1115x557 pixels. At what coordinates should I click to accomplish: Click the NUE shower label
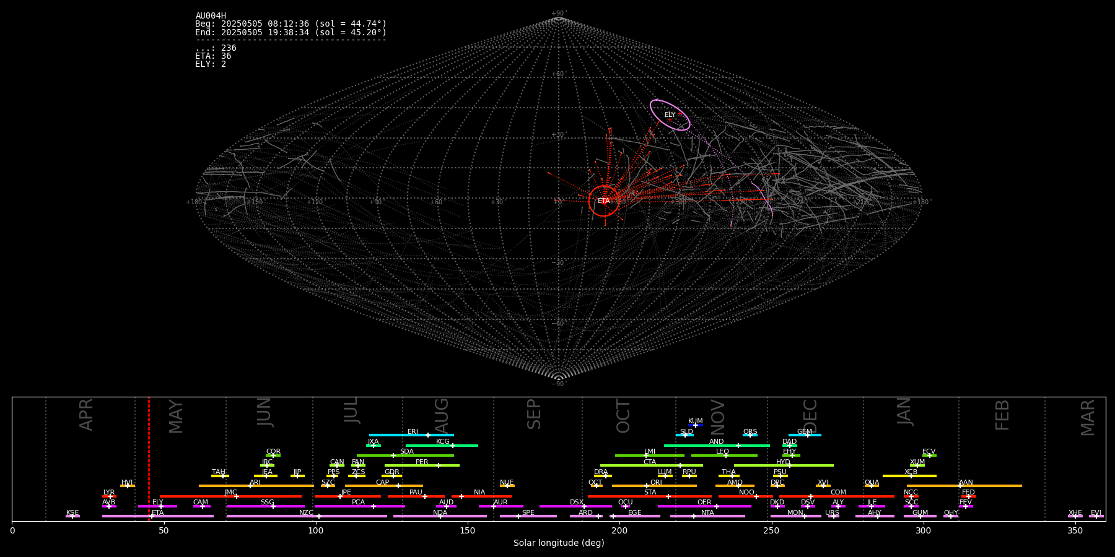(x=507, y=482)
